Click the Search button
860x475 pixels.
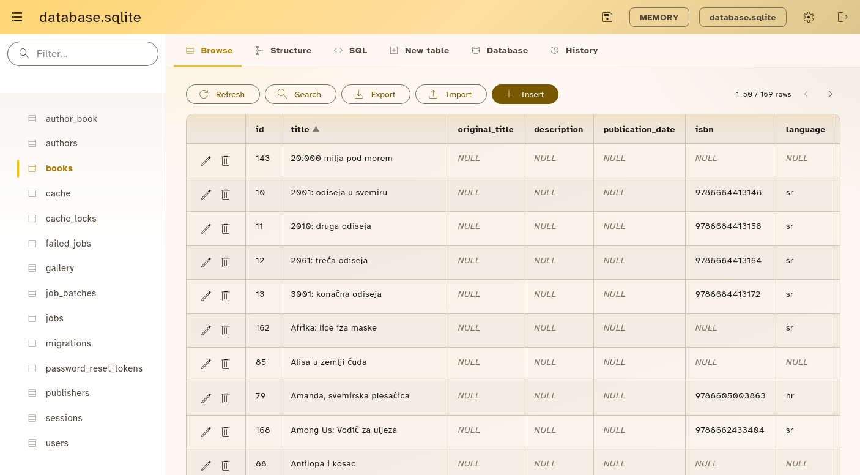pyautogui.click(x=300, y=94)
